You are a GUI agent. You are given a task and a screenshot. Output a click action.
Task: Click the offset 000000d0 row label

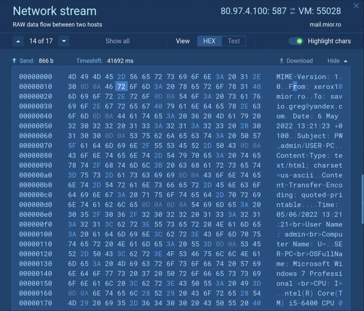tap(36, 205)
